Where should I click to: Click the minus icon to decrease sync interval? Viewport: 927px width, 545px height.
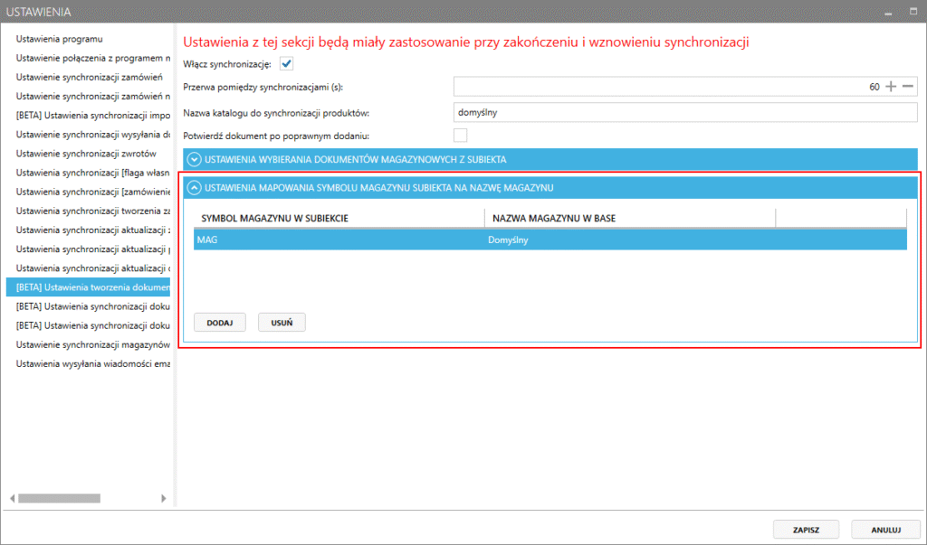908,87
